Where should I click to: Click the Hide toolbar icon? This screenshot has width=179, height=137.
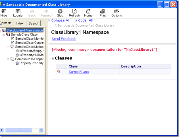click(4, 11)
